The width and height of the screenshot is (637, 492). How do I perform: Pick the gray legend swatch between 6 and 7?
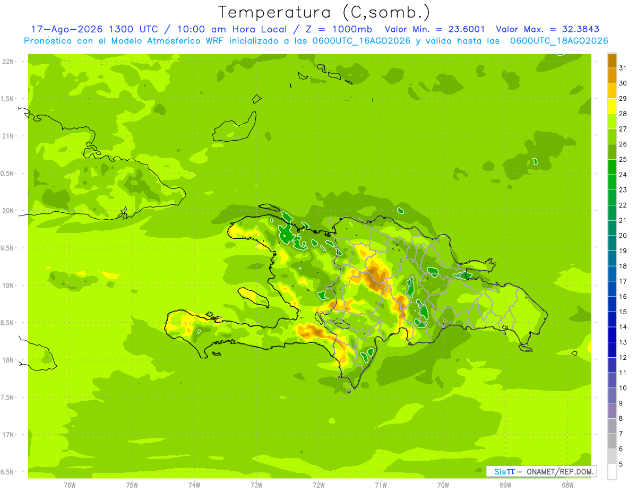612,442
